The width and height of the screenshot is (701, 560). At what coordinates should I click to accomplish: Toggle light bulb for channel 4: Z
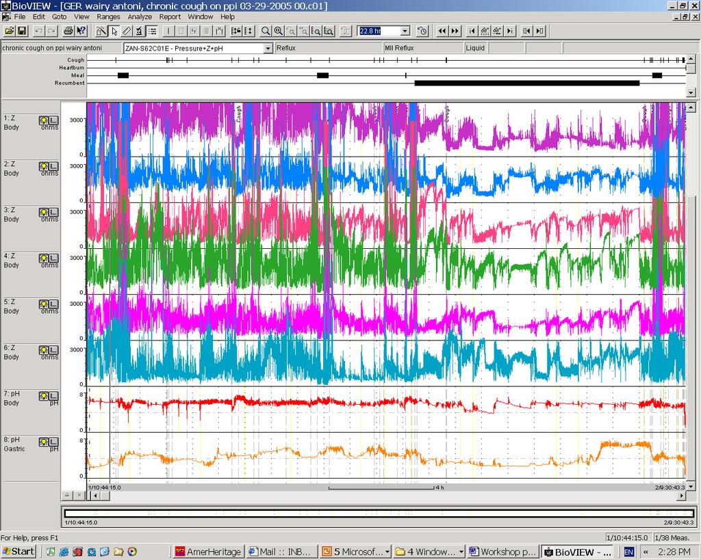click(x=43, y=258)
